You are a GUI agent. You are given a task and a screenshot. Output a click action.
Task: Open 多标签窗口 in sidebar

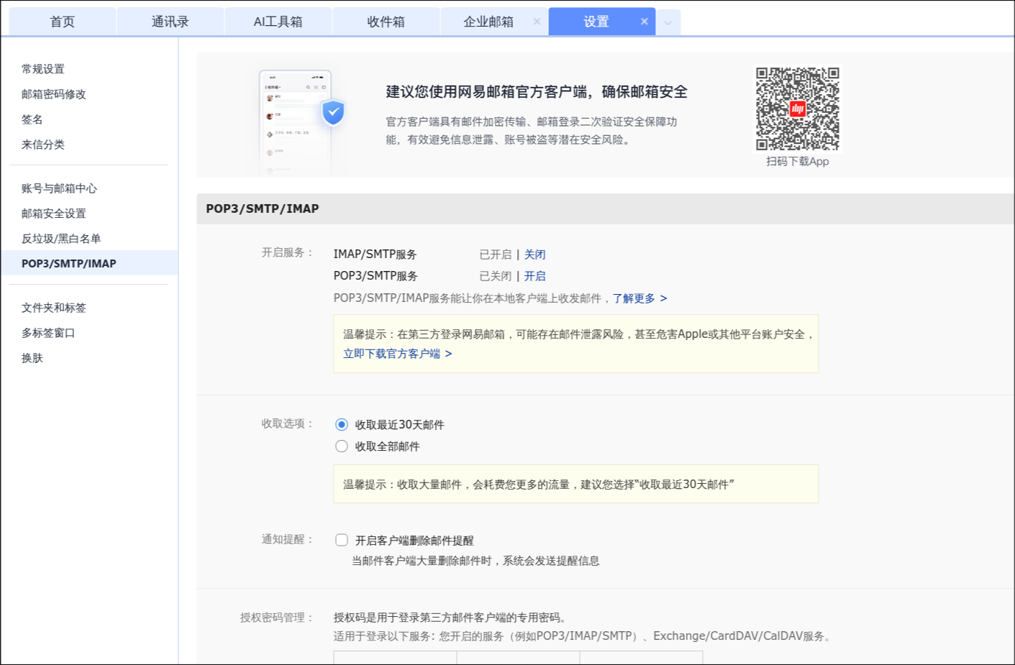click(48, 333)
